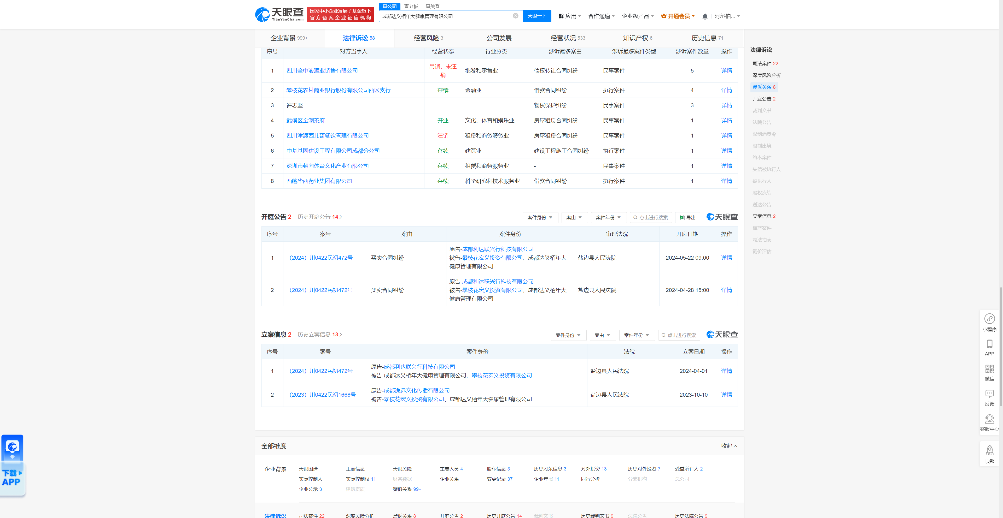Clear the search box with the X icon
Image resolution: width=1003 pixels, height=518 pixels.
click(516, 16)
